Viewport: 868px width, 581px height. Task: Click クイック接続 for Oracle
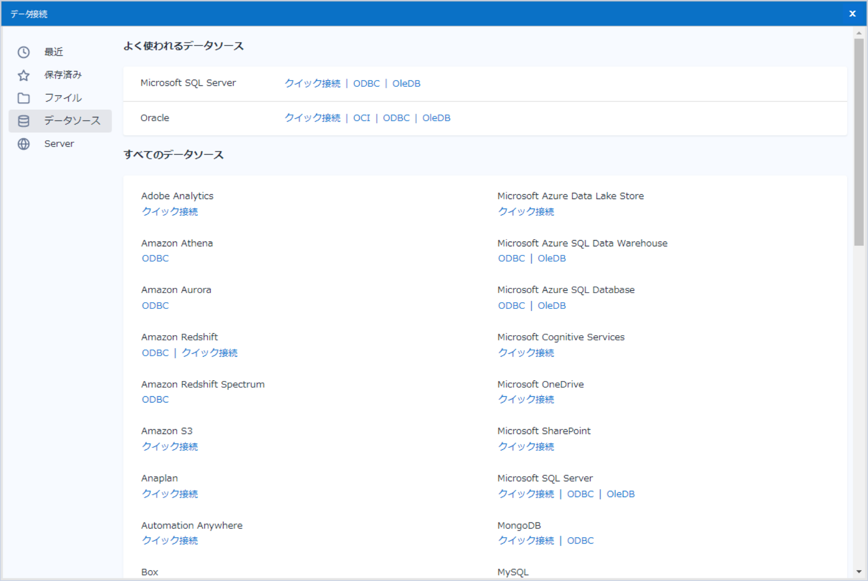pyautogui.click(x=312, y=118)
